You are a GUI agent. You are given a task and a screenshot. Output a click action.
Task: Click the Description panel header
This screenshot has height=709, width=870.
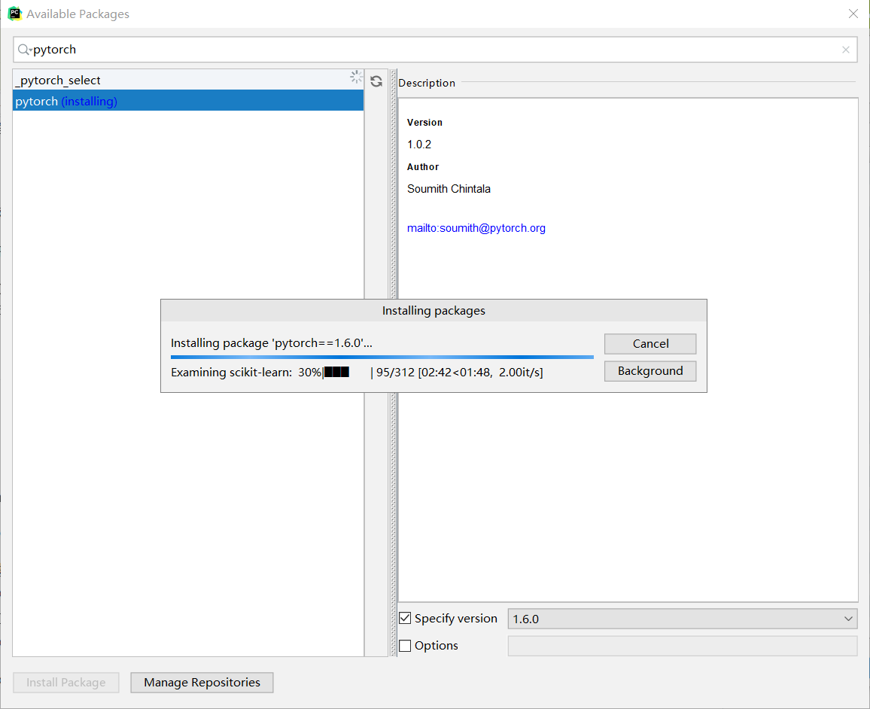point(427,83)
